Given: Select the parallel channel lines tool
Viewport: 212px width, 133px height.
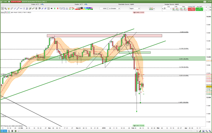Looking at the screenshot, I should tap(27, 8).
